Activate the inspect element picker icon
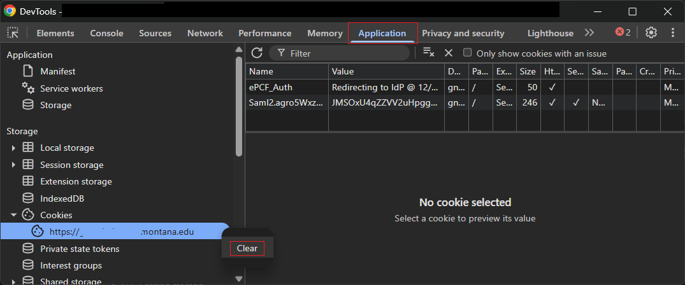Screen dimensions: 685x285 (x=13, y=32)
